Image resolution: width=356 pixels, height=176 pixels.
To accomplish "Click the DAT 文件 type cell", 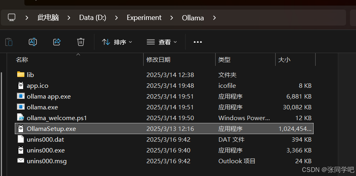I will click(x=231, y=140).
